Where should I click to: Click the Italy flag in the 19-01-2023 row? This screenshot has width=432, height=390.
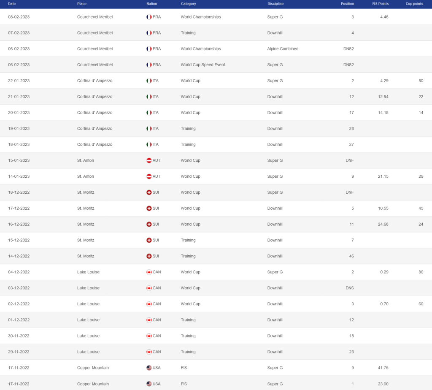click(149, 128)
